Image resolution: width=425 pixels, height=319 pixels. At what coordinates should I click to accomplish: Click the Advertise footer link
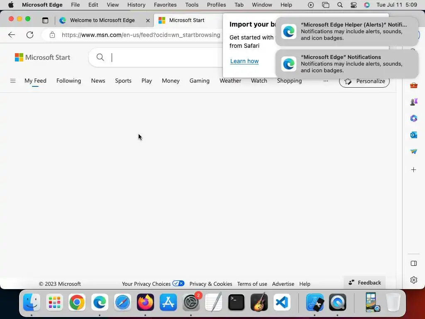(283, 284)
